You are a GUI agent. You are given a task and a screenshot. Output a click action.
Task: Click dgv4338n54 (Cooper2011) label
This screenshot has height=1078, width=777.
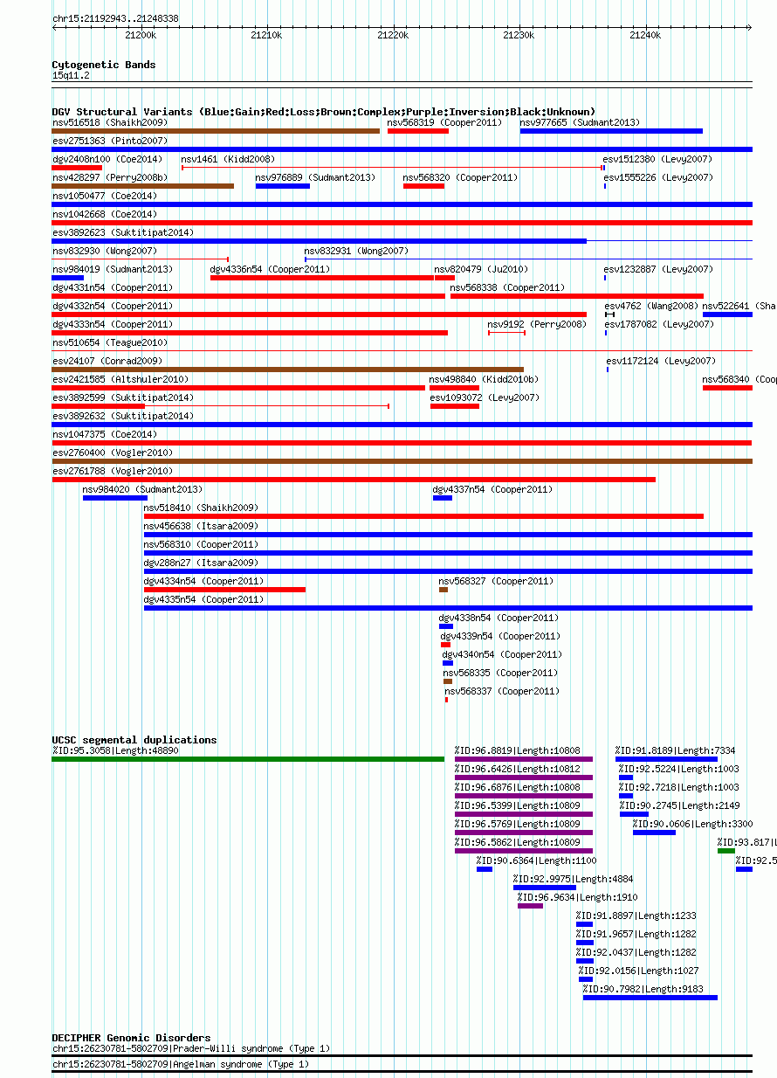pyautogui.click(x=499, y=618)
